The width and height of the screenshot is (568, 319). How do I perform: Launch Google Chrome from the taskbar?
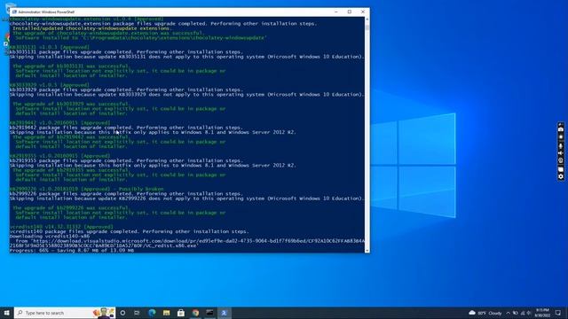[x=195, y=313]
